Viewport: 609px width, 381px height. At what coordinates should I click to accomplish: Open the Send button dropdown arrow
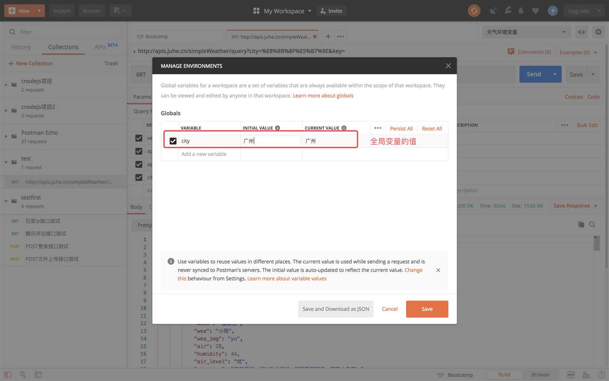click(555, 74)
